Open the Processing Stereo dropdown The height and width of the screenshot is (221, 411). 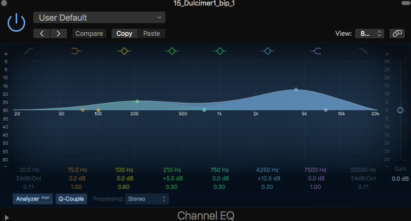click(x=147, y=199)
